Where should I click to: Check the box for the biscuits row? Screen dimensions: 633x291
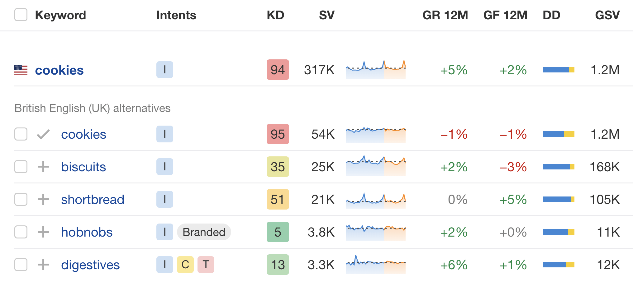click(x=21, y=167)
